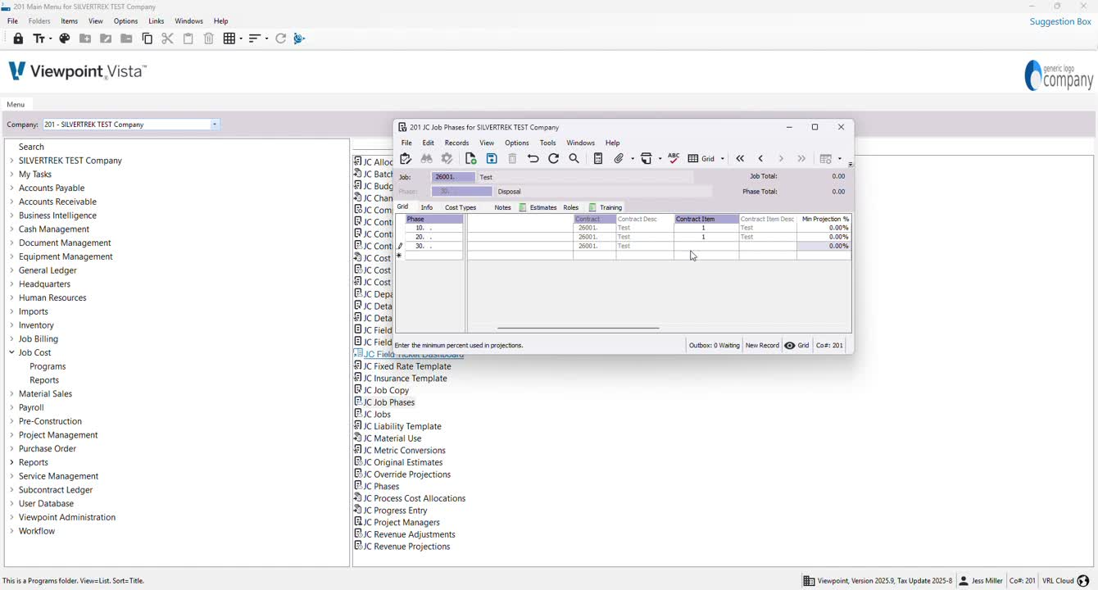
Task: Save the record with the blue disk icon
Action: 492,159
